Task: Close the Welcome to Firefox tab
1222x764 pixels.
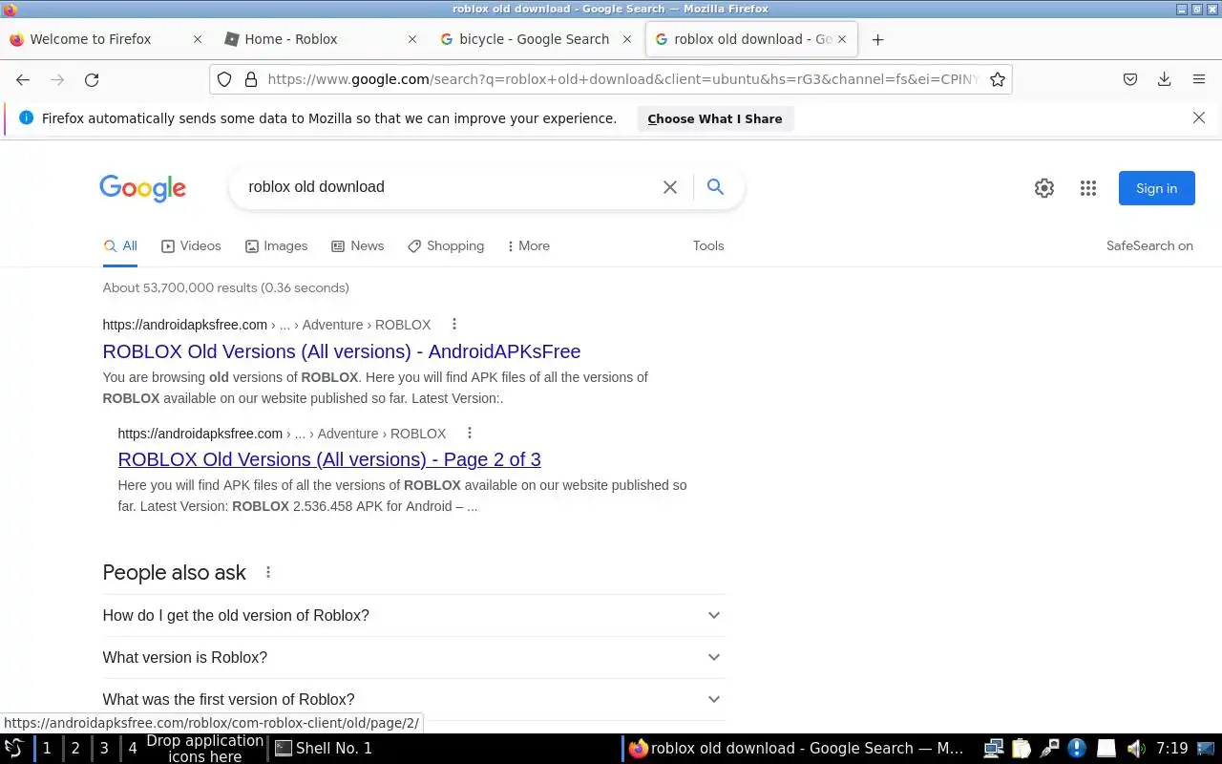Action: click(x=198, y=39)
